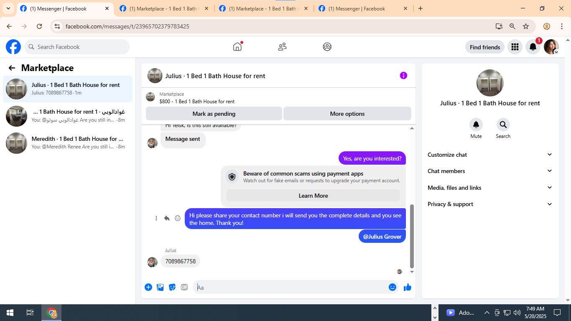The image size is (571, 321).
Task: Open the Julius conversation in list
Action: coord(68,89)
